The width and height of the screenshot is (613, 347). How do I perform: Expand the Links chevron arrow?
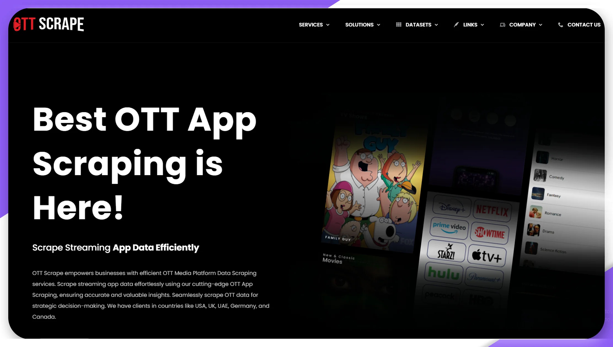point(482,25)
